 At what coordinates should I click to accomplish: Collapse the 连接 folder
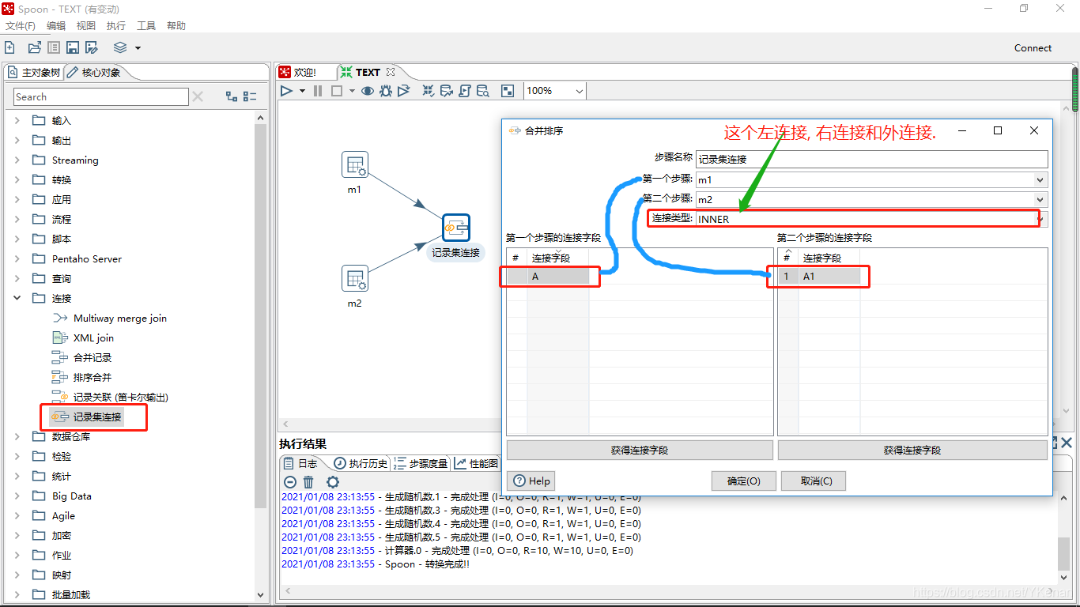click(x=17, y=298)
